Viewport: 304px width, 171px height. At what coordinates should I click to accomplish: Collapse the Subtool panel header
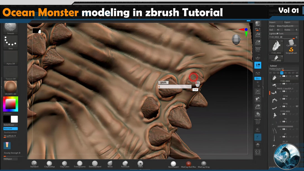coord(273,66)
